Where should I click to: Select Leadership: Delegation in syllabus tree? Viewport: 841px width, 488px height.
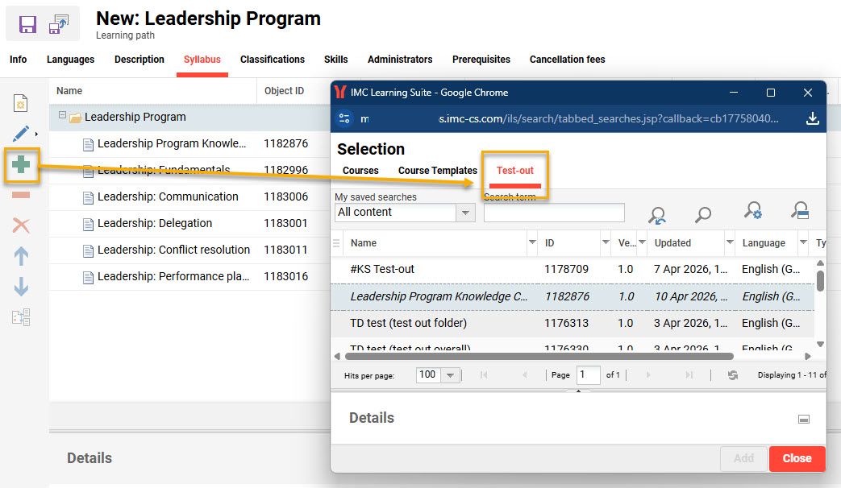click(x=155, y=223)
